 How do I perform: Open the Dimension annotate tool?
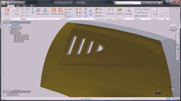(x=111, y=12)
